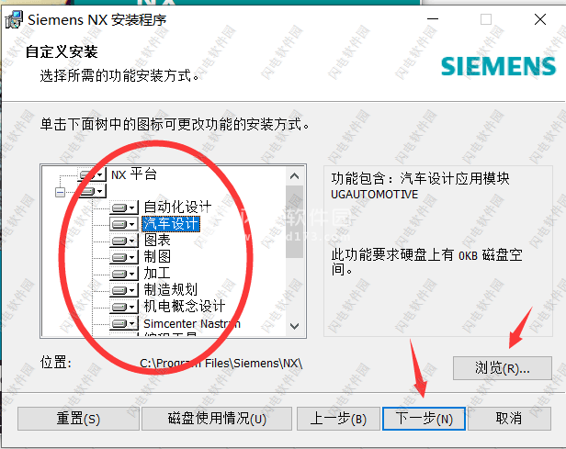
Task: Click scroll-up arrow of feature tree
Action: [295, 176]
